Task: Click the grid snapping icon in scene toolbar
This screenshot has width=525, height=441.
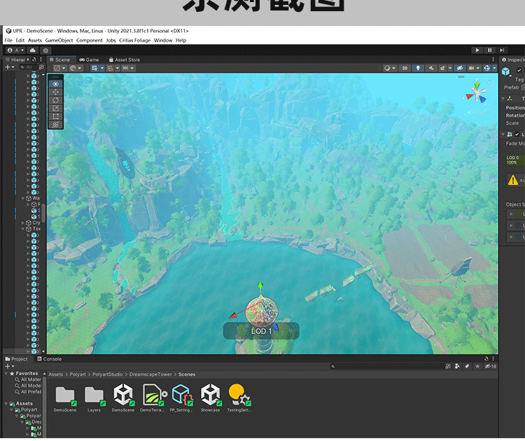Action: (94, 69)
